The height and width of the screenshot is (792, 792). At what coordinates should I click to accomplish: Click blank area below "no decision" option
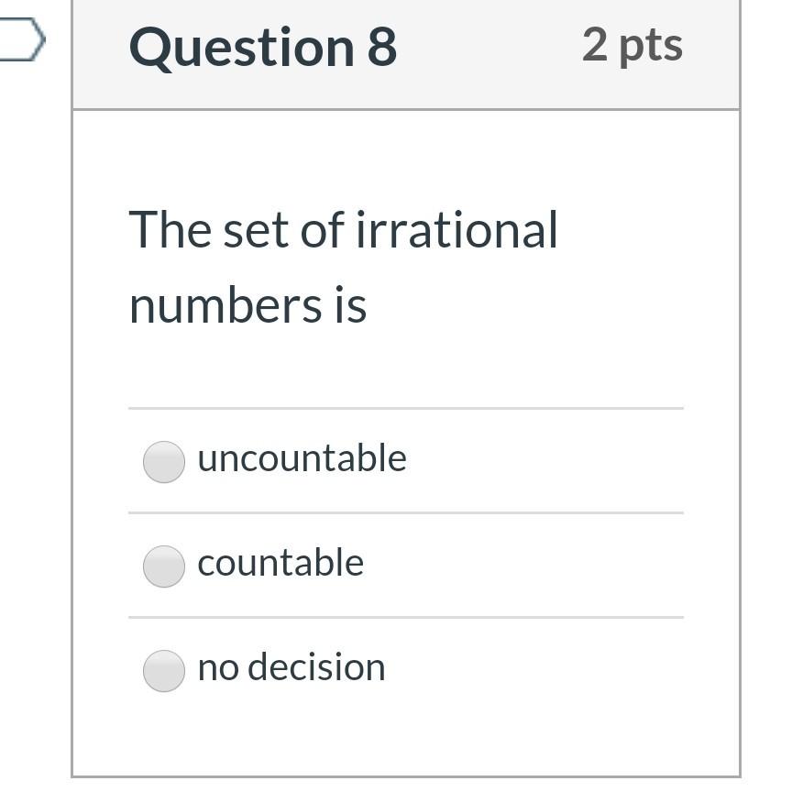tap(405, 733)
